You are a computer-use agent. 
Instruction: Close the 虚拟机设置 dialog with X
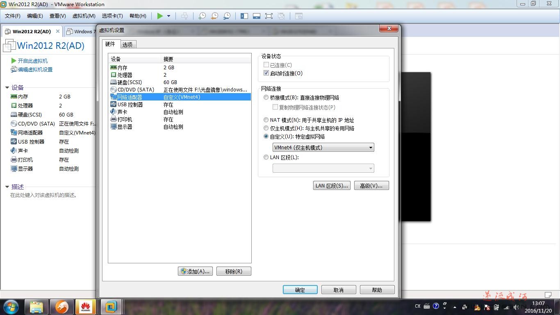point(389,29)
